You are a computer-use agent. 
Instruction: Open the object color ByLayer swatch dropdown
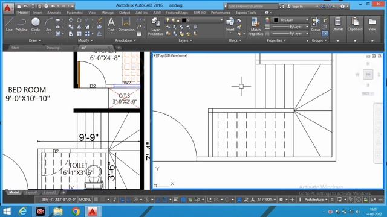(x=290, y=20)
